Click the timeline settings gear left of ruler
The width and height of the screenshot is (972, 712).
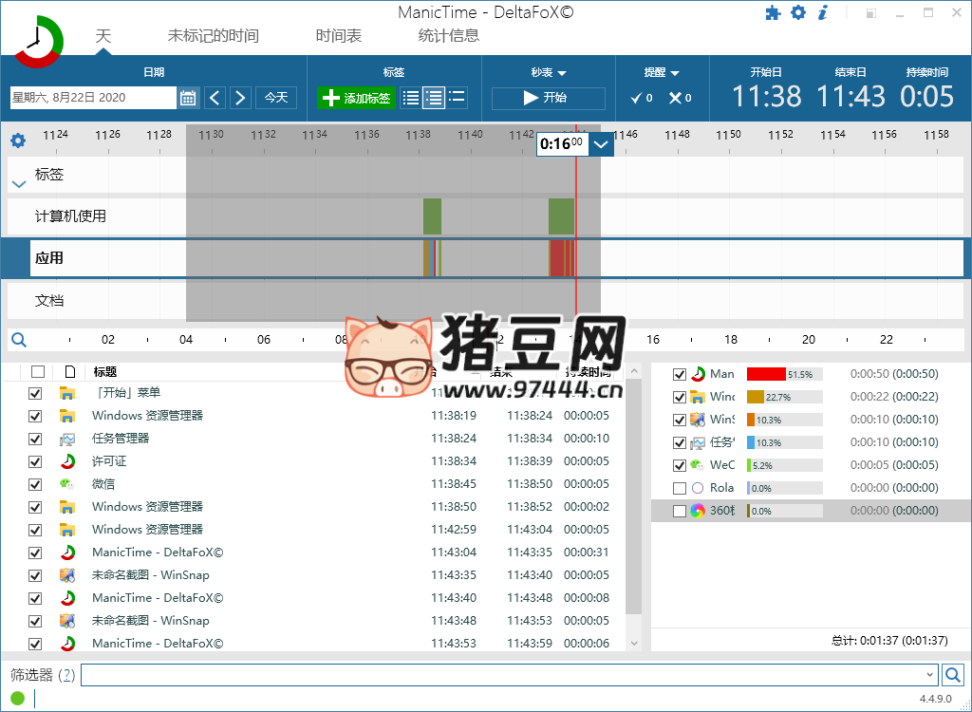click(x=17, y=140)
